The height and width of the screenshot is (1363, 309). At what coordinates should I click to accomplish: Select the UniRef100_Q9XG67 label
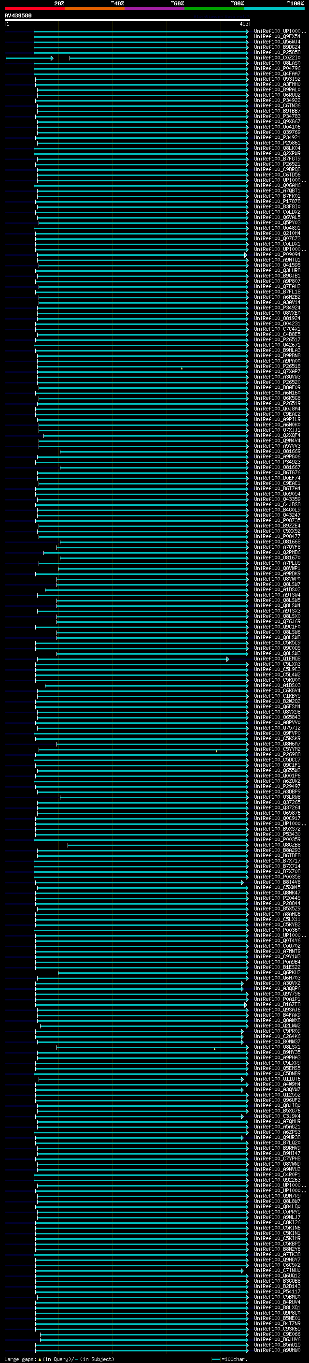(x=277, y=122)
